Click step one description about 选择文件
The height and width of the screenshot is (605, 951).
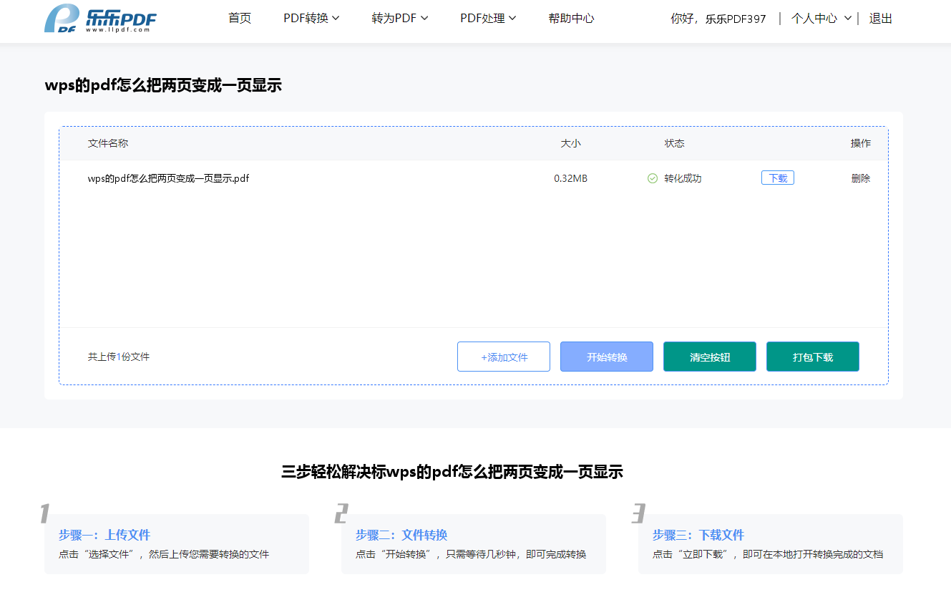pos(164,554)
